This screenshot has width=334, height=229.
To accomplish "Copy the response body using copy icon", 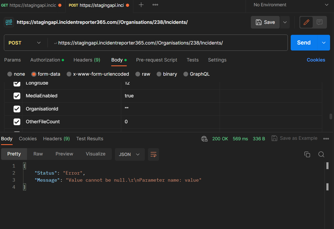I will tap(307, 154).
